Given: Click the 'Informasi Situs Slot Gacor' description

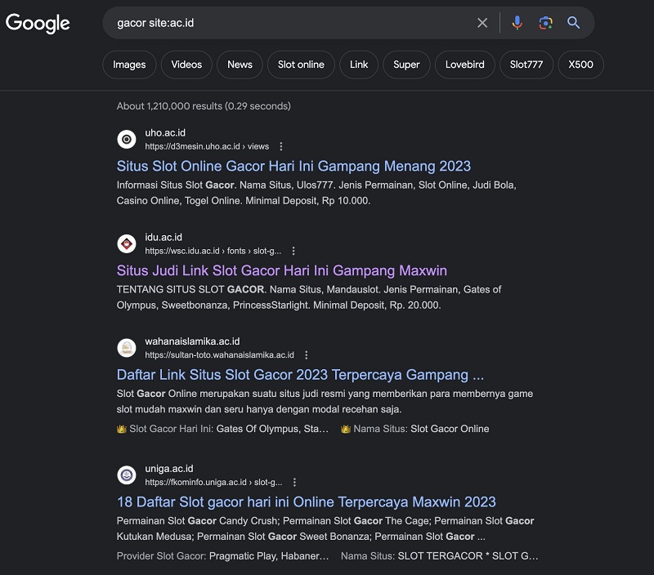Looking at the screenshot, I should point(316,193).
